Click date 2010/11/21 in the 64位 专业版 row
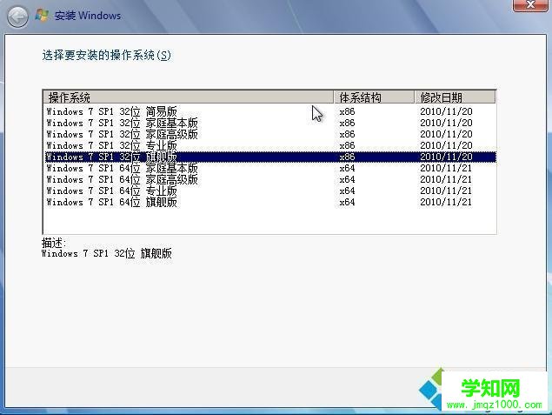Viewport: 552px width, 415px height. tap(446, 191)
